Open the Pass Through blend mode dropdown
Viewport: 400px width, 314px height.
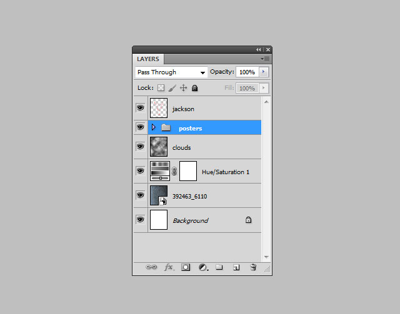click(x=171, y=72)
